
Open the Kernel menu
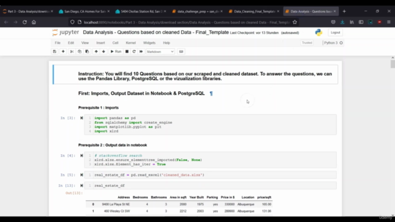[131, 43]
